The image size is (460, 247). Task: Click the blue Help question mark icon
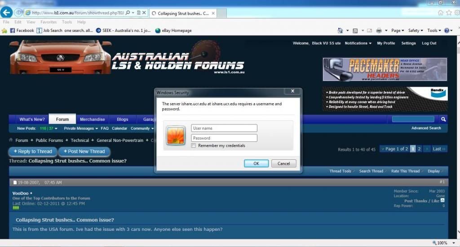[x=447, y=31]
